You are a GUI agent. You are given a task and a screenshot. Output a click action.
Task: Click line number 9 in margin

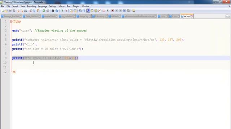click(x=6, y=58)
